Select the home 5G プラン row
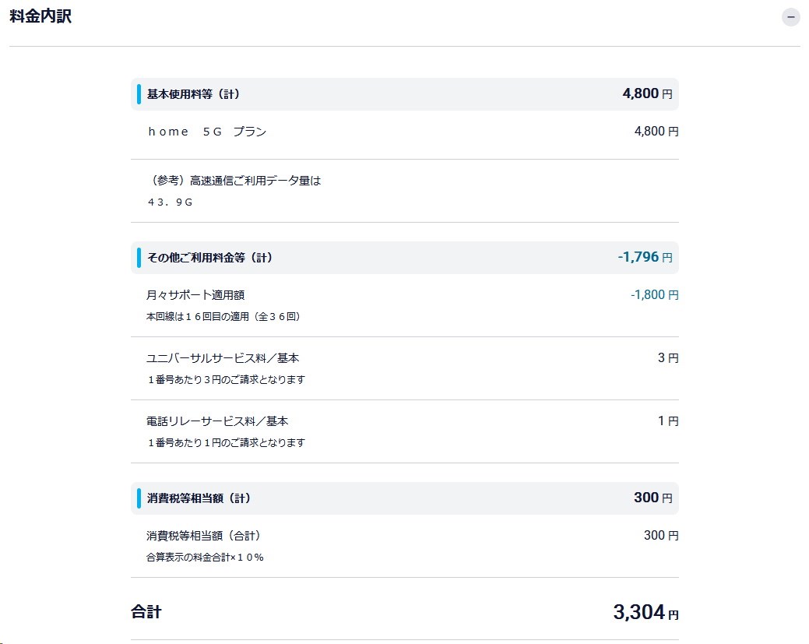Viewport: 809px width, 644px height. 206,131
